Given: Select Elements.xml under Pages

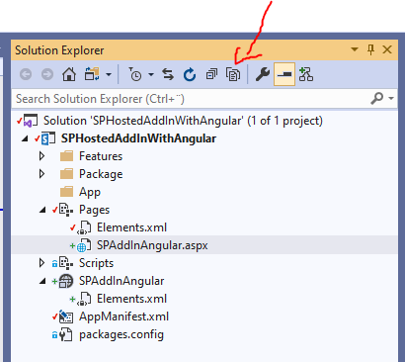Looking at the screenshot, I should (131, 227).
